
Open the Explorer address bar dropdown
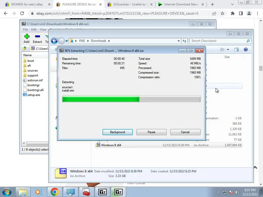pyautogui.click(x=179, y=41)
